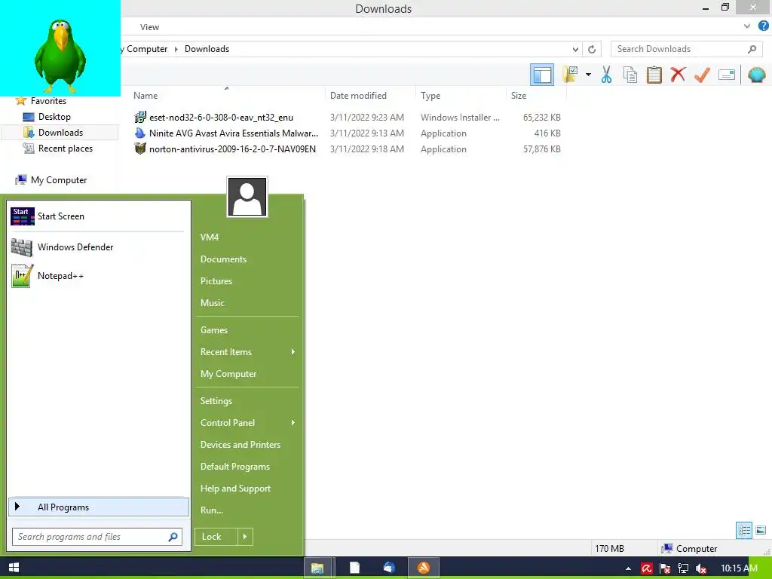Viewport: 772px width, 579px height.
Task: Show hidden tray icons arrow
Action: [x=628, y=568]
